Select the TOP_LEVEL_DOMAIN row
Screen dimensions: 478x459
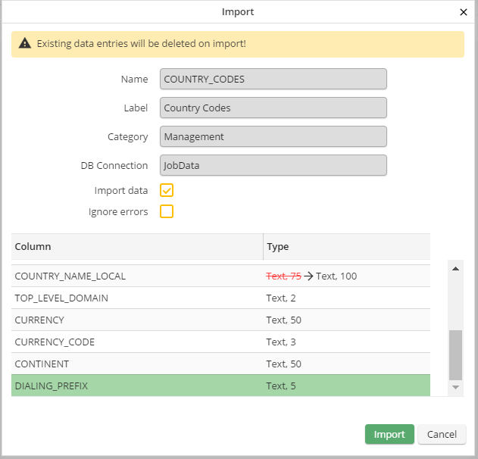[x=220, y=298]
